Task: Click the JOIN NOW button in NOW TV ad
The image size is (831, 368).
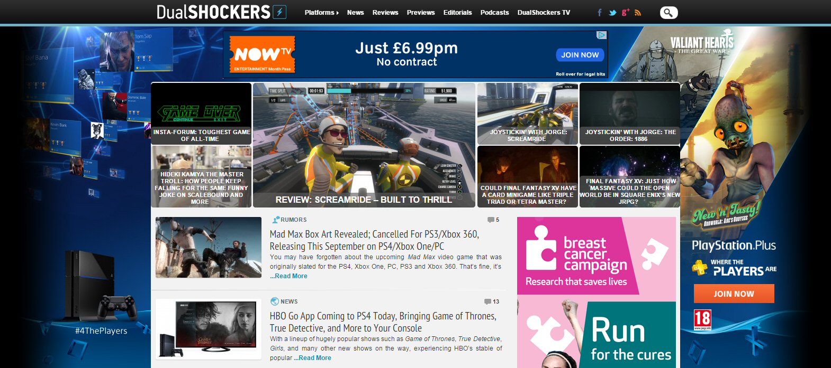Action: click(580, 55)
